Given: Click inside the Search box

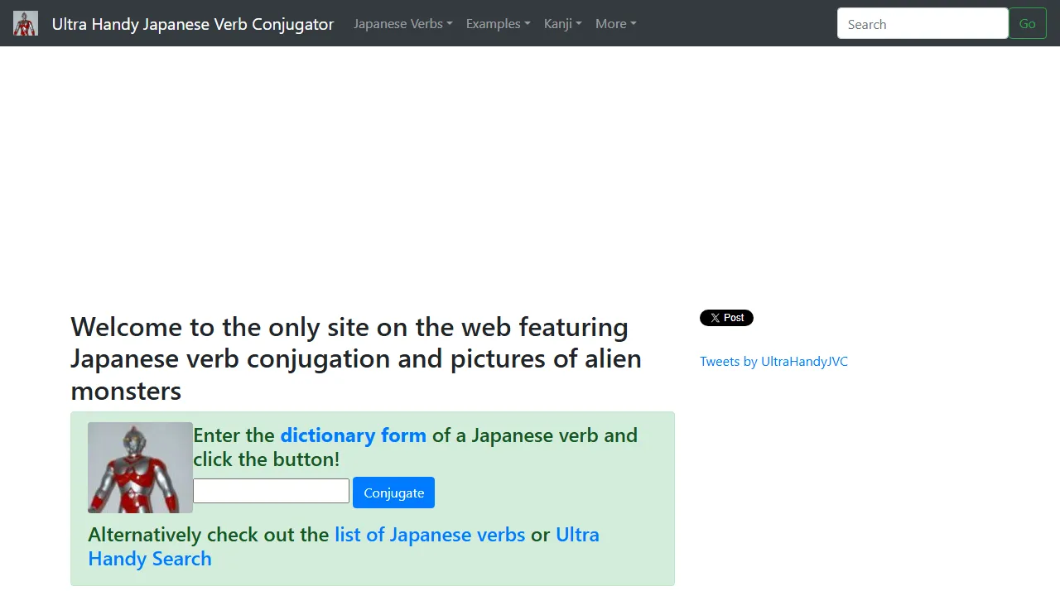Looking at the screenshot, I should [x=922, y=23].
